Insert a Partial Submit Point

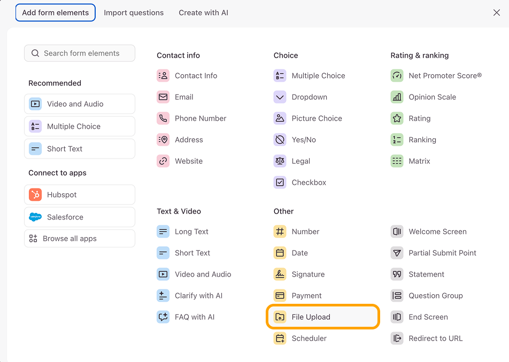click(x=434, y=253)
